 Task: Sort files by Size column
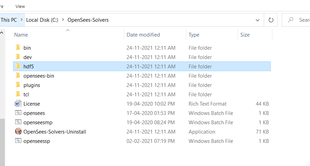(245, 35)
